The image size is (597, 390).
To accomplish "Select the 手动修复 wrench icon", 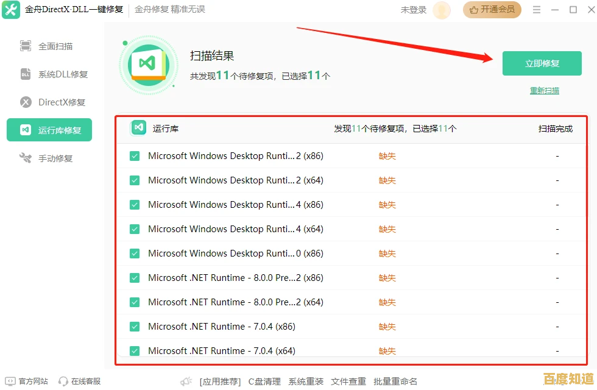I will coord(24,158).
